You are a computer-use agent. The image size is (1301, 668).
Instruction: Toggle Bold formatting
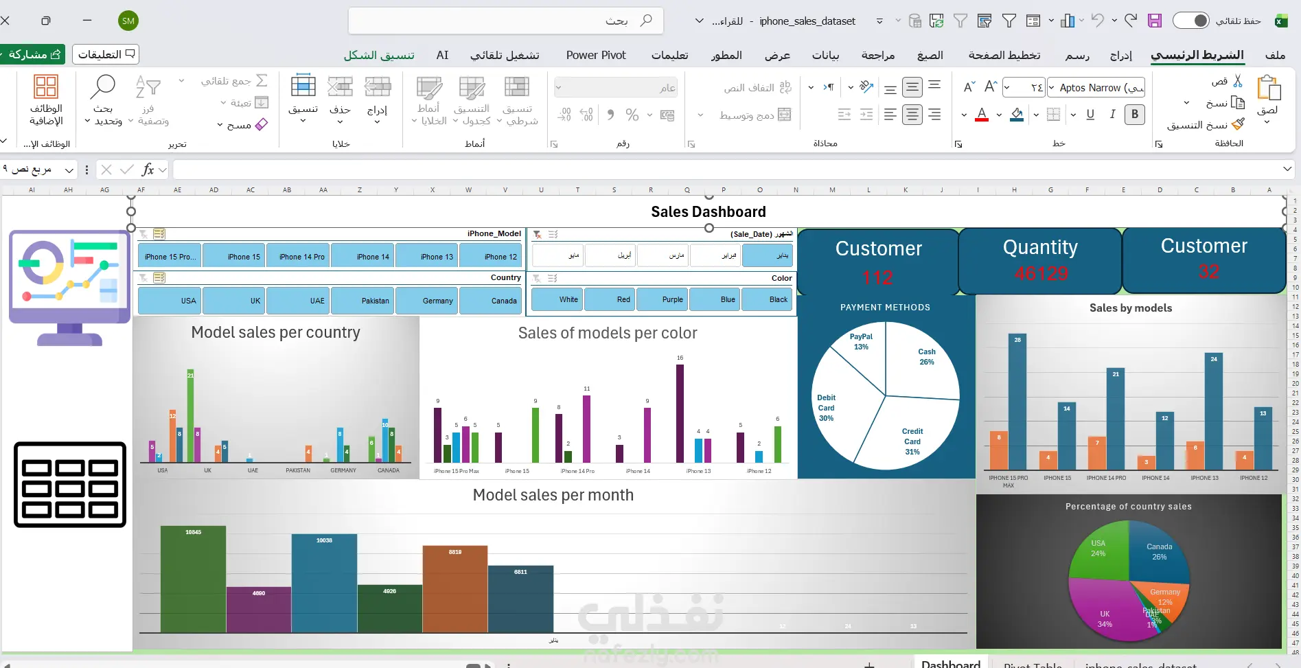point(1135,115)
